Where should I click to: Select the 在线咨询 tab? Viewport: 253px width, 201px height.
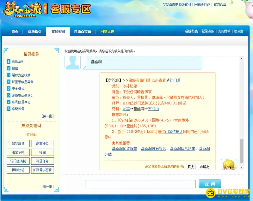pyautogui.click(x=58, y=31)
